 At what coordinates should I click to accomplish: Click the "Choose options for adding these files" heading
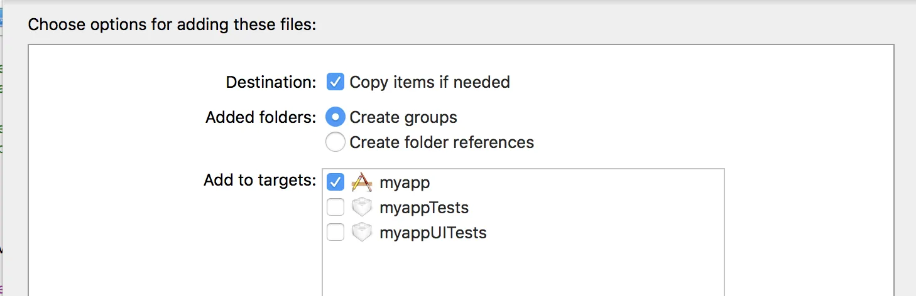coord(172,25)
